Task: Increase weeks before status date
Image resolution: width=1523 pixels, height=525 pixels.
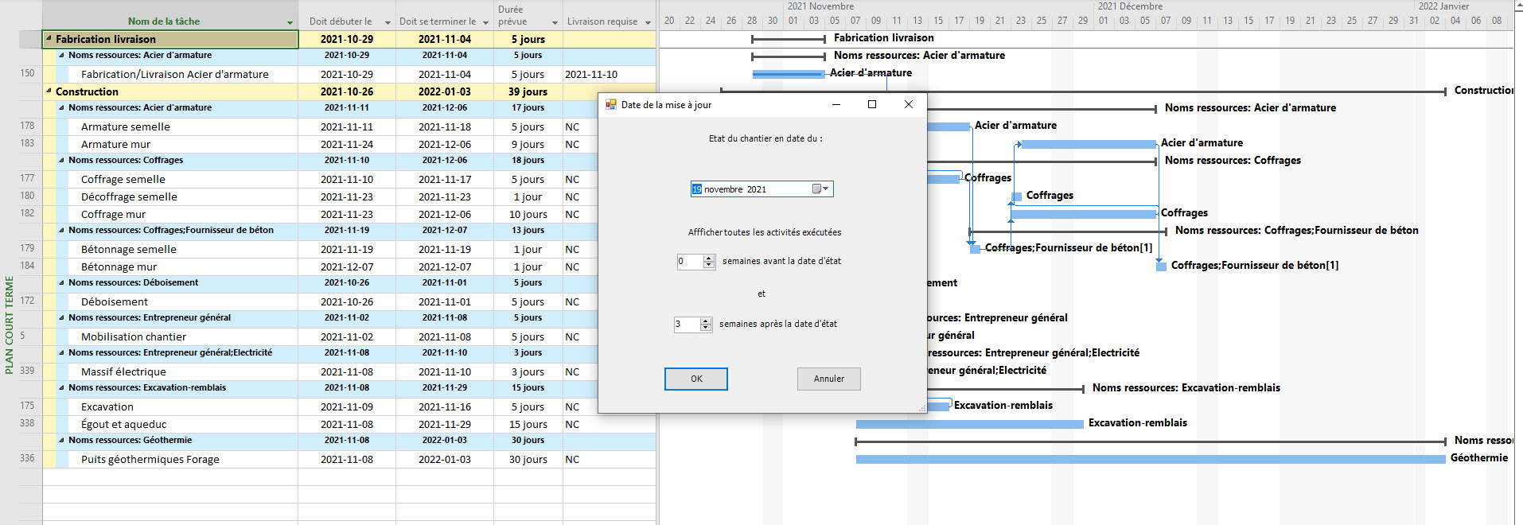Action: [708, 258]
